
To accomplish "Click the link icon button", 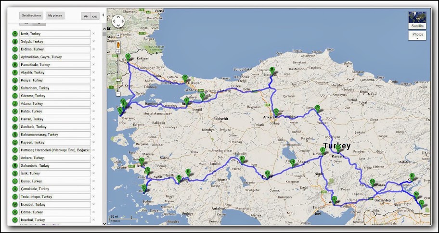I will [x=95, y=16].
